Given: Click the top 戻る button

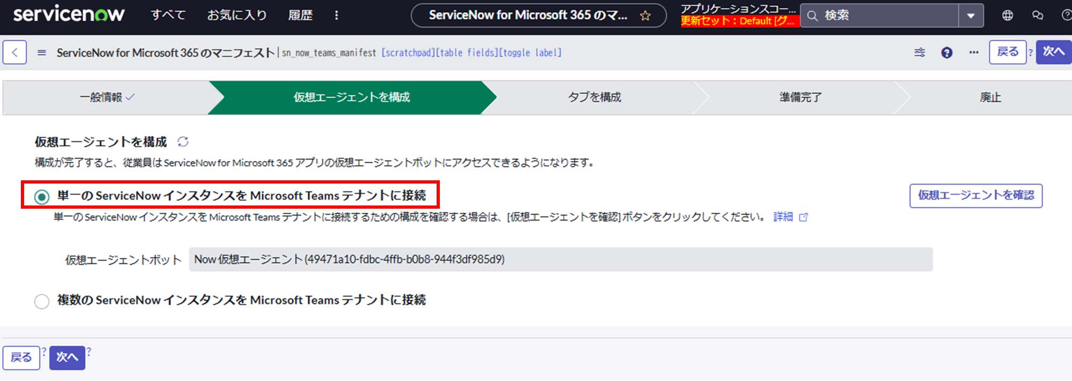Looking at the screenshot, I should tap(1008, 52).
